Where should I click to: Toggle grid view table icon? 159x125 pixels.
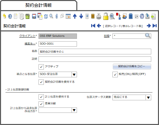click(68, 16)
